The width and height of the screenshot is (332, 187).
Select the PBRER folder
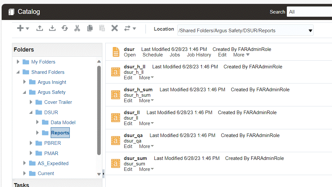53,143
